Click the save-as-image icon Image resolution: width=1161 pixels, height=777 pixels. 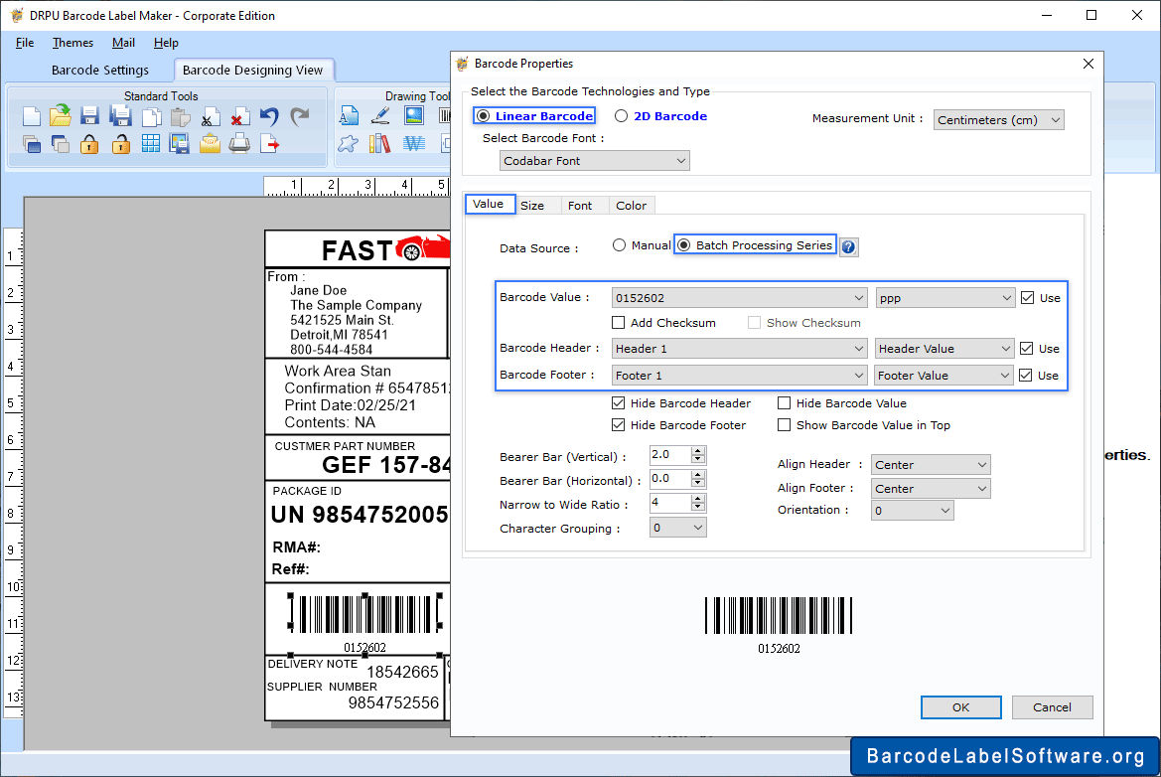[179, 144]
